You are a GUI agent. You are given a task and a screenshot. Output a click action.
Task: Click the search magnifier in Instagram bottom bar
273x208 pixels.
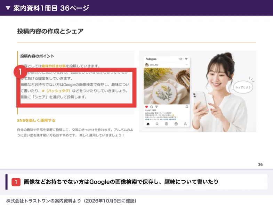(x=157, y=124)
